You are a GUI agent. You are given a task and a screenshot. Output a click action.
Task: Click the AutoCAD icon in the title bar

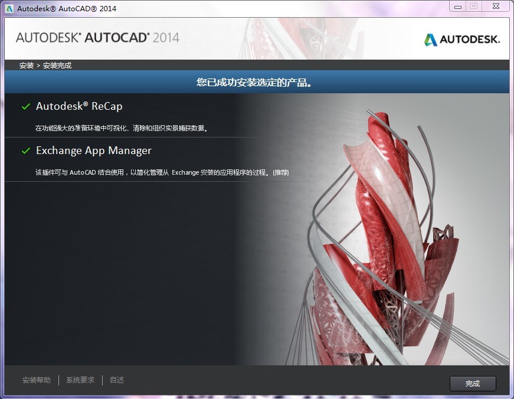point(9,8)
